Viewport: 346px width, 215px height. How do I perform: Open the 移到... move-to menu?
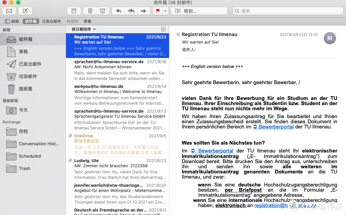point(199,11)
